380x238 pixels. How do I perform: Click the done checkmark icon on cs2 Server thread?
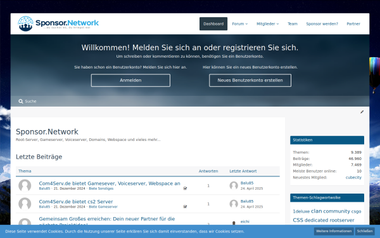click(x=185, y=207)
